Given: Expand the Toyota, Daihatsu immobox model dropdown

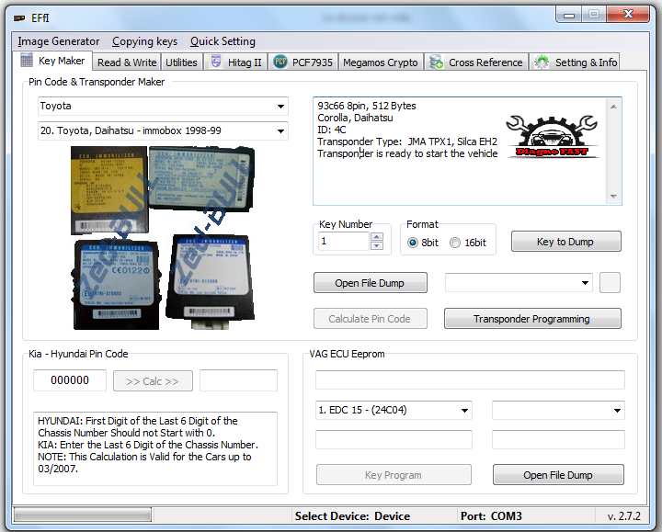Looking at the screenshot, I should (280, 130).
